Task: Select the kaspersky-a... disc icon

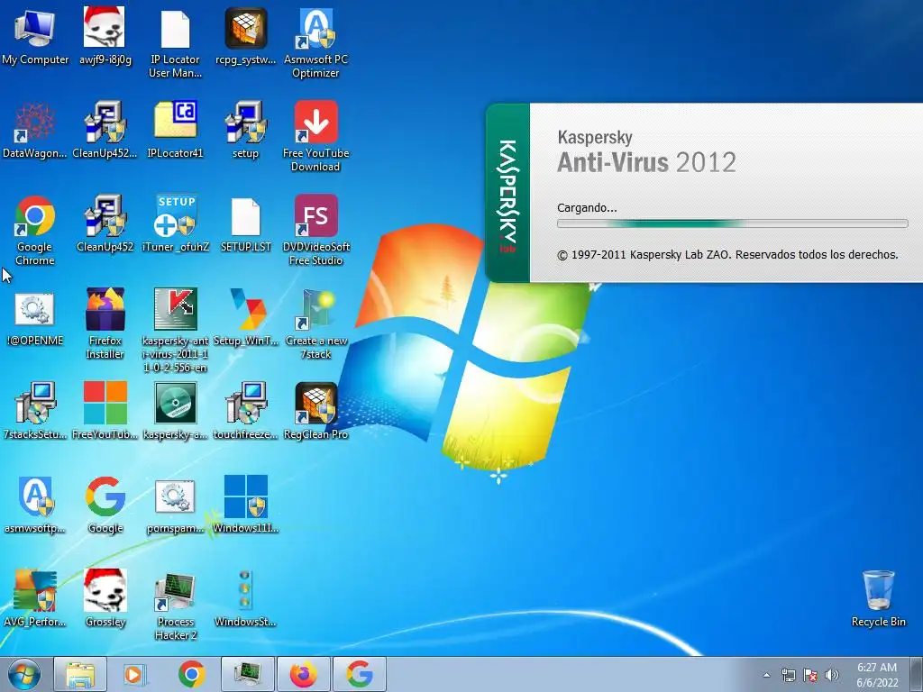Action: click(175, 411)
